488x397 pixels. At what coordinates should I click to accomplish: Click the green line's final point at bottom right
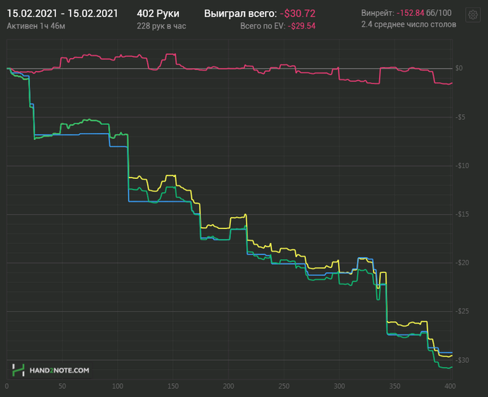coord(451,368)
